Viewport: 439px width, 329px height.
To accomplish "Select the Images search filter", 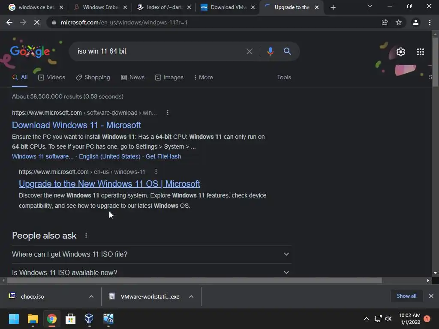I will click(x=169, y=78).
